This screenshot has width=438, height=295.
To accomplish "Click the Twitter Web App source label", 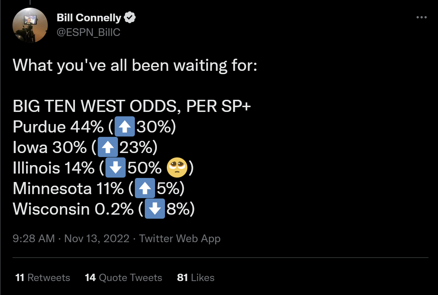I will pos(180,238).
